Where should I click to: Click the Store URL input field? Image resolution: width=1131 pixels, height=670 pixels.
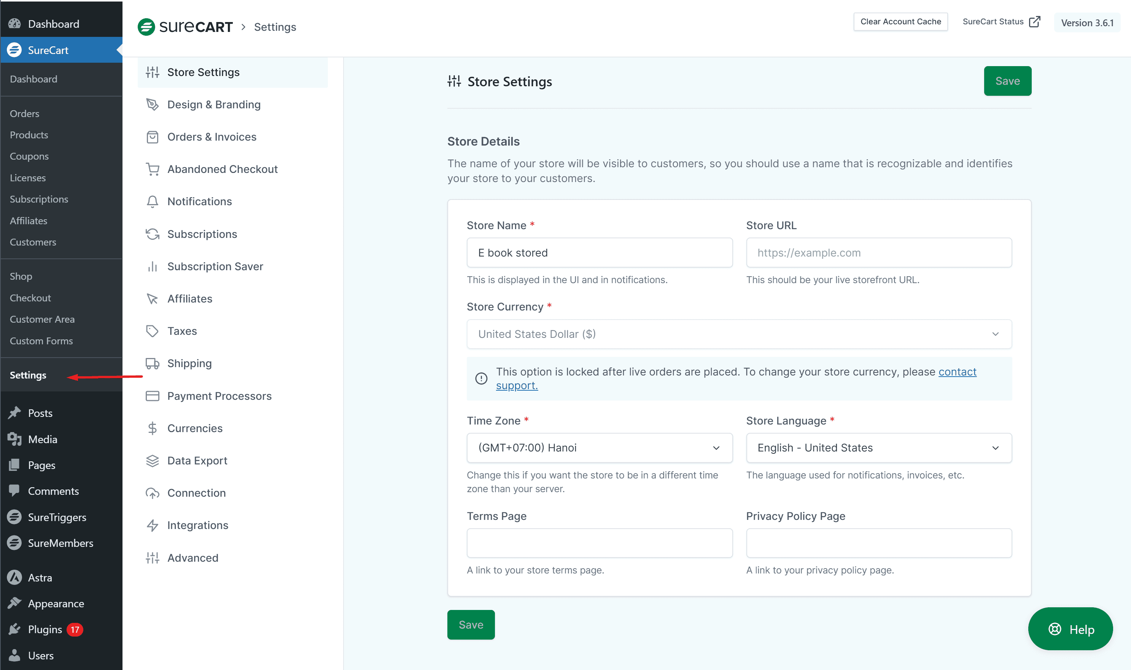coord(878,253)
